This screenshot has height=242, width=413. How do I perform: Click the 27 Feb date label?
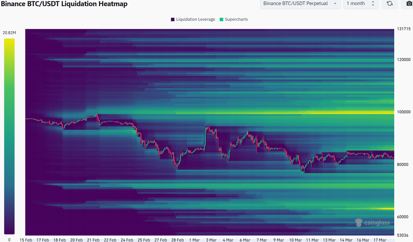click(161, 240)
